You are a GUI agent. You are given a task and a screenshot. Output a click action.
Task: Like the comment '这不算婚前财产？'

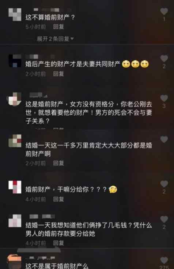[x=164, y=11]
